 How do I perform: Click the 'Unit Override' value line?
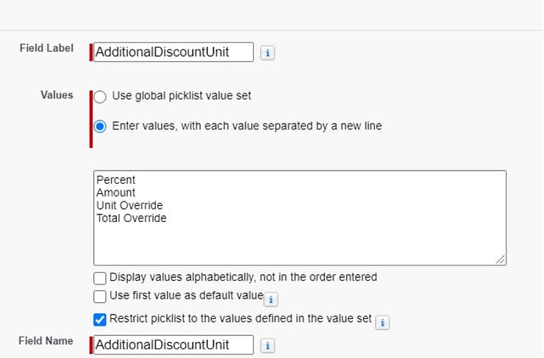click(x=129, y=205)
